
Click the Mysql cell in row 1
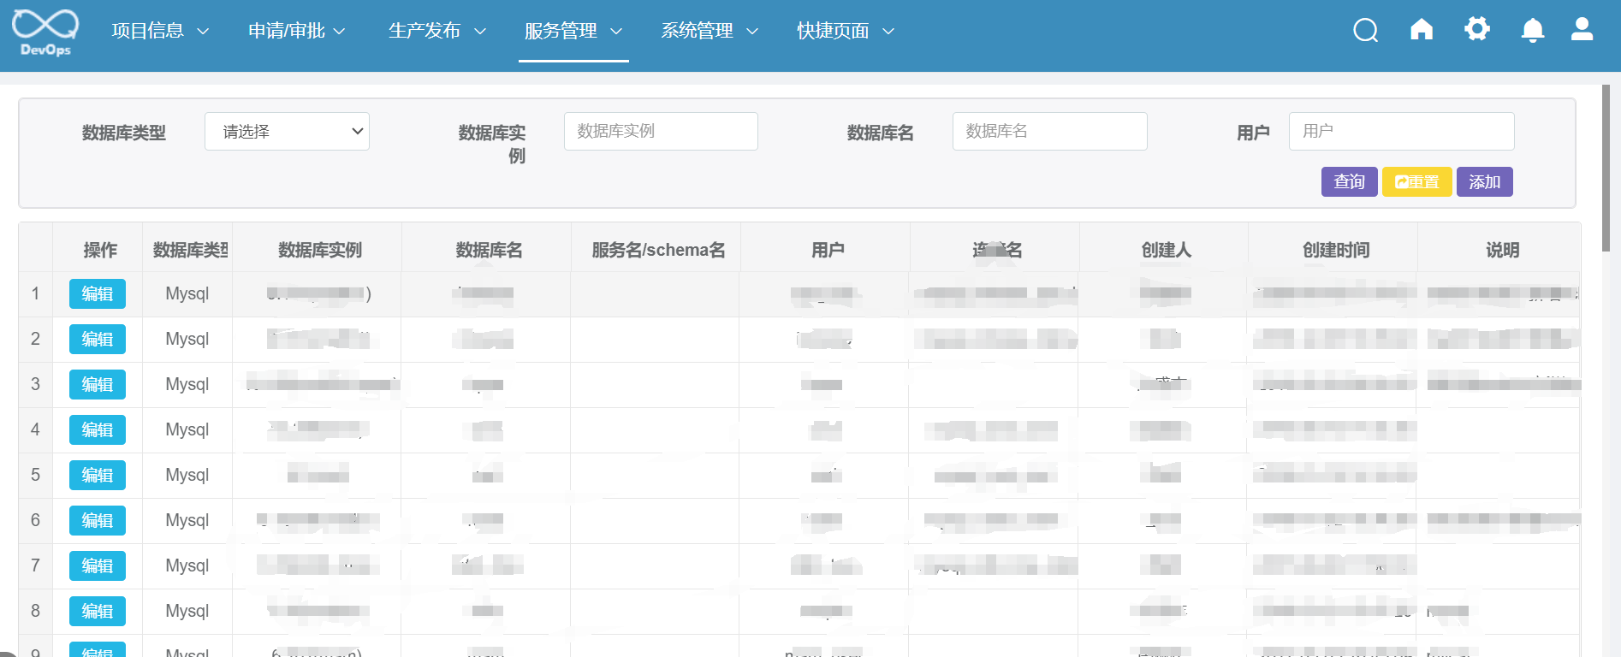187,293
